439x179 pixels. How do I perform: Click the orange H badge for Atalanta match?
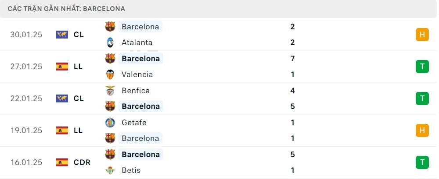click(x=422, y=35)
